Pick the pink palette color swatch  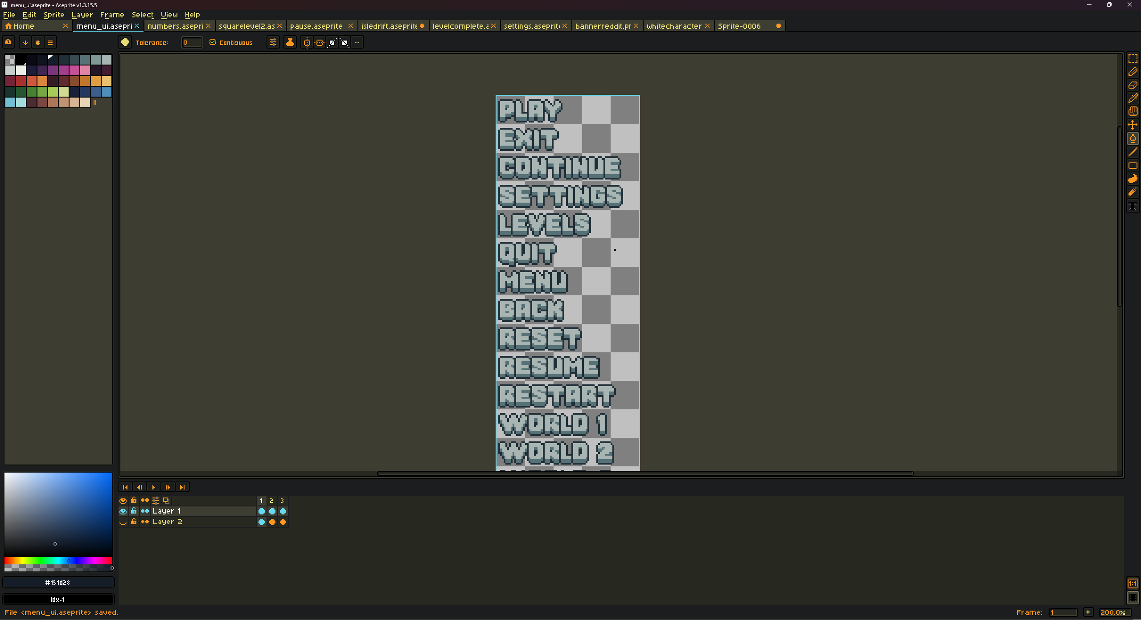coord(85,70)
